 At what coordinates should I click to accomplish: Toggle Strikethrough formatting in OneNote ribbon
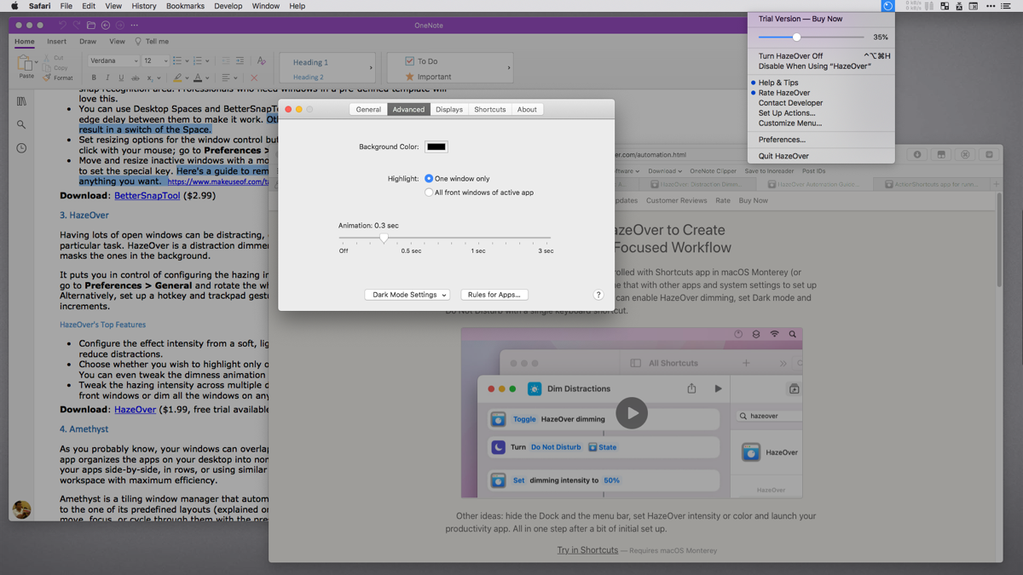pos(135,78)
